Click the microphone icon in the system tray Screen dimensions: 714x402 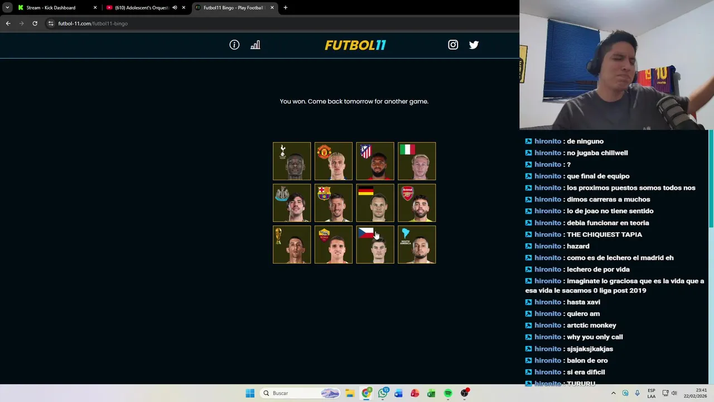(638, 393)
